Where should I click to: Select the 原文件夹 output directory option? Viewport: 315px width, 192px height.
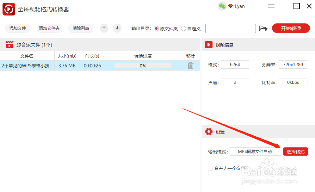tap(157, 28)
